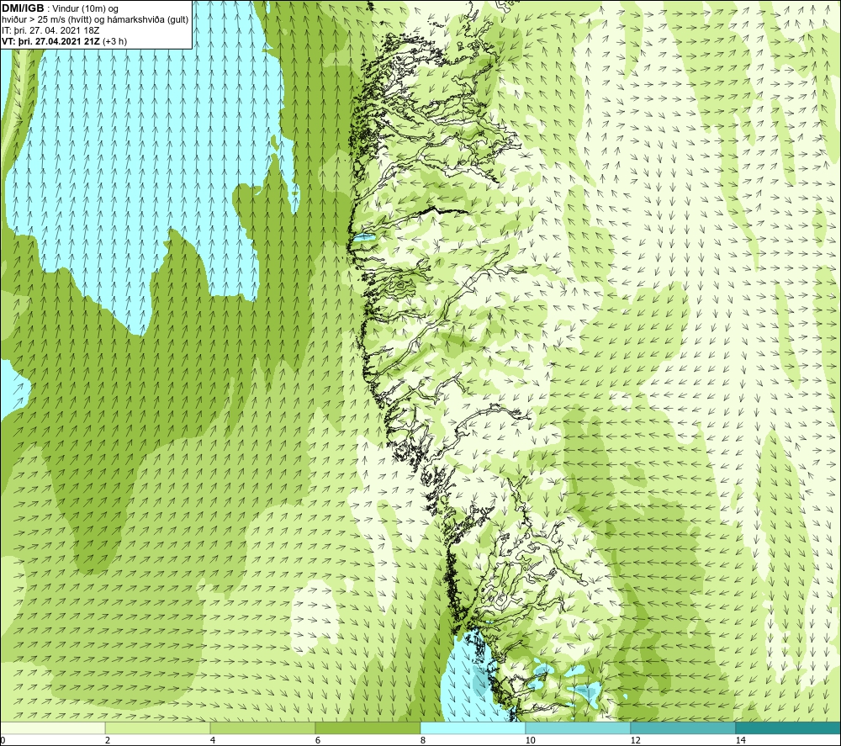841x746 pixels.
Task: Click the legend scale label "8"
Action: [x=423, y=740]
